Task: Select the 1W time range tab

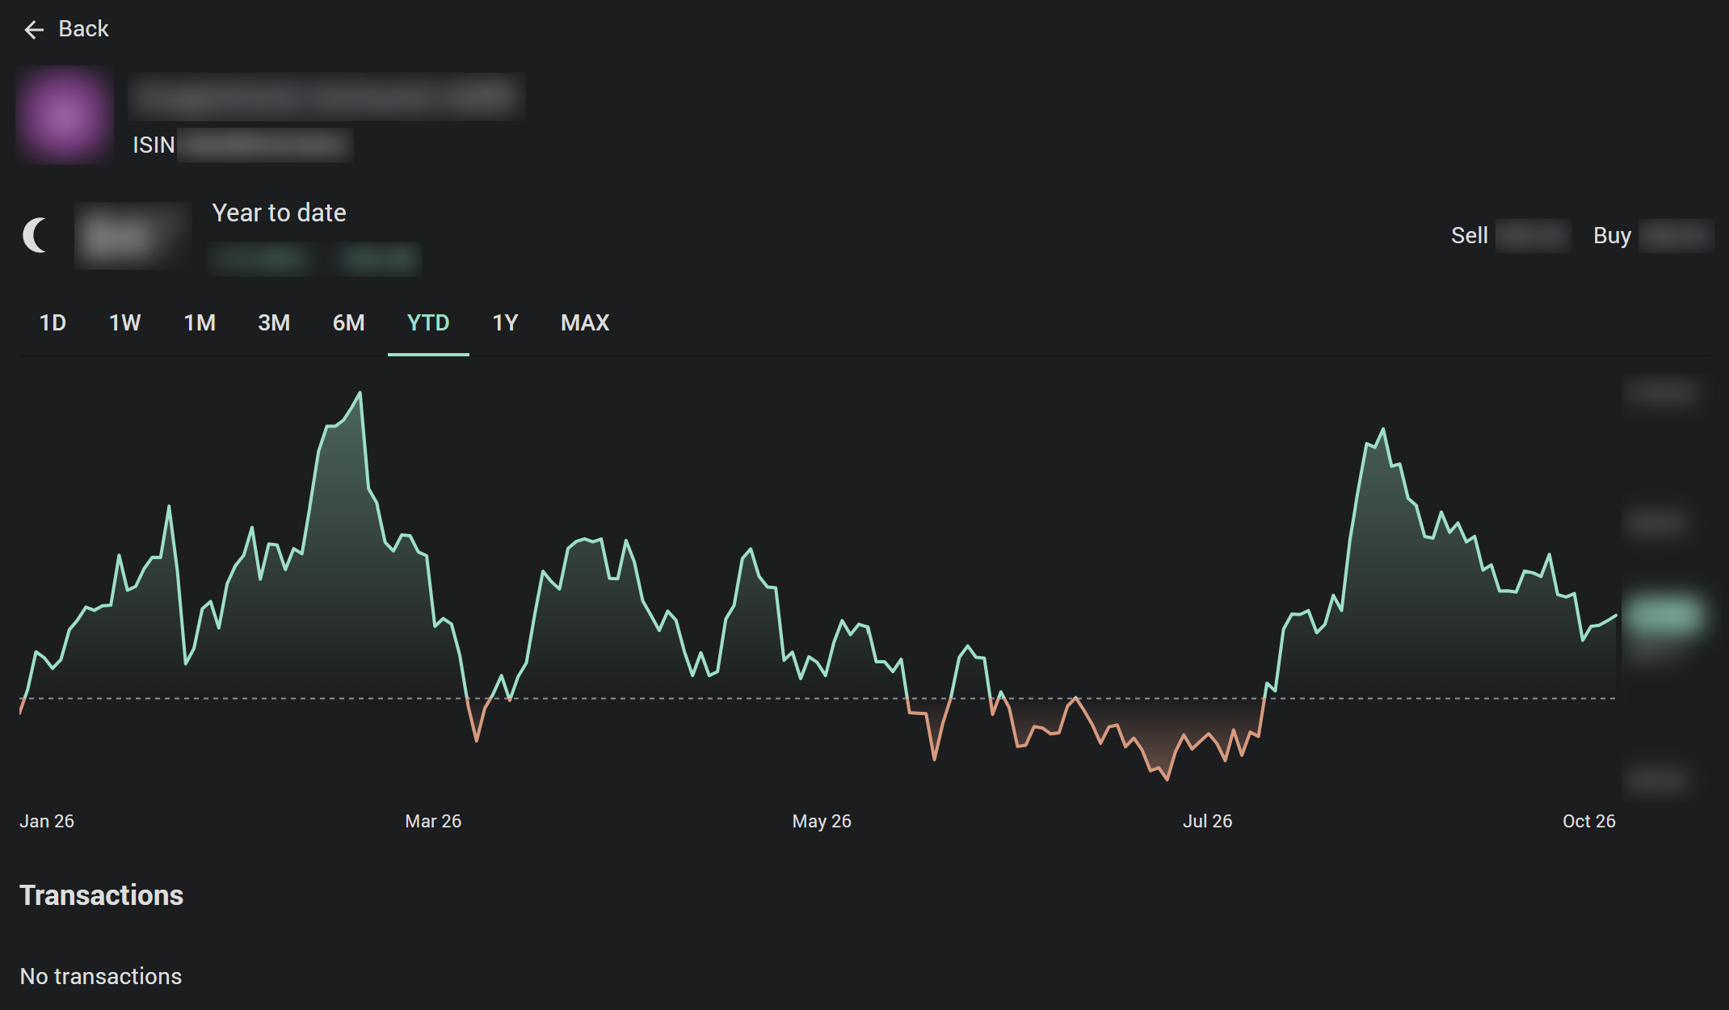Action: pos(125,323)
